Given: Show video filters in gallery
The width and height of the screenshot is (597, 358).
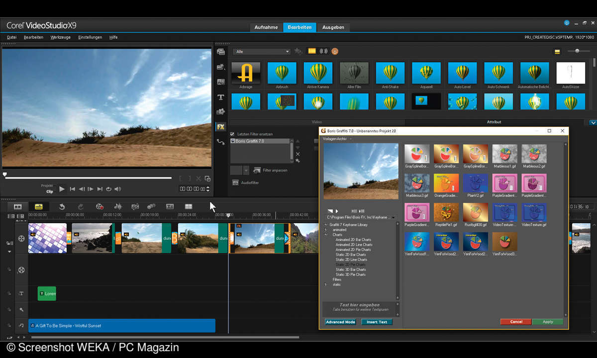Looking at the screenshot, I should pyautogui.click(x=312, y=51).
